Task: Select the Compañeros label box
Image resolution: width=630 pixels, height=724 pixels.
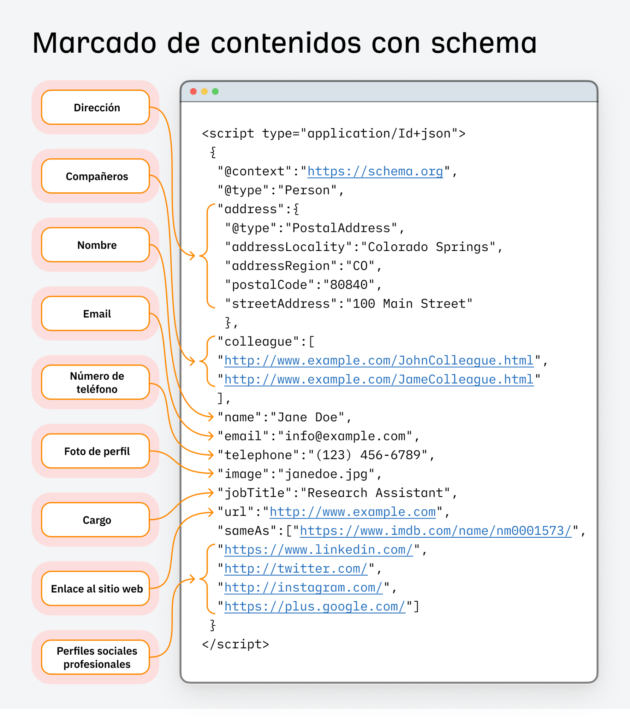Action: point(96,176)
